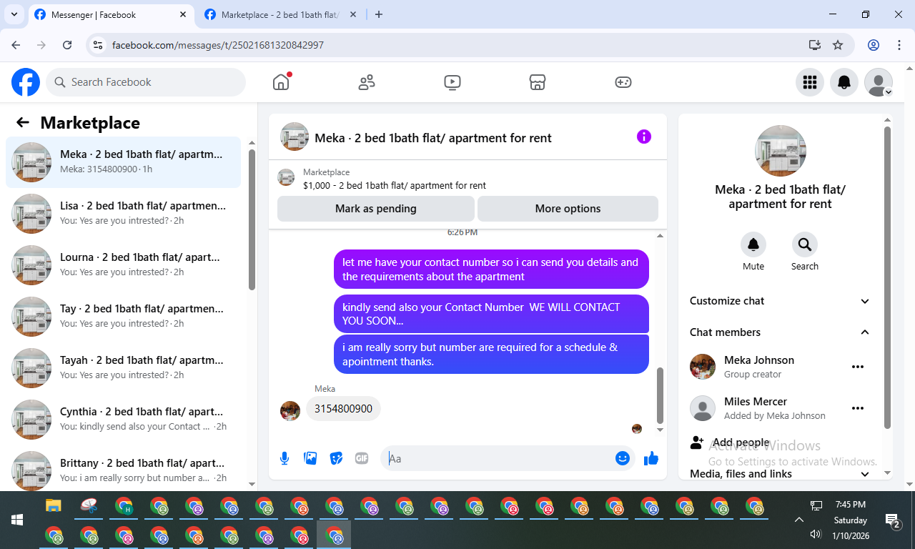This screenshot has height=549, width=915.
Task: Click the Facebook logo
Action: (26, 82)
